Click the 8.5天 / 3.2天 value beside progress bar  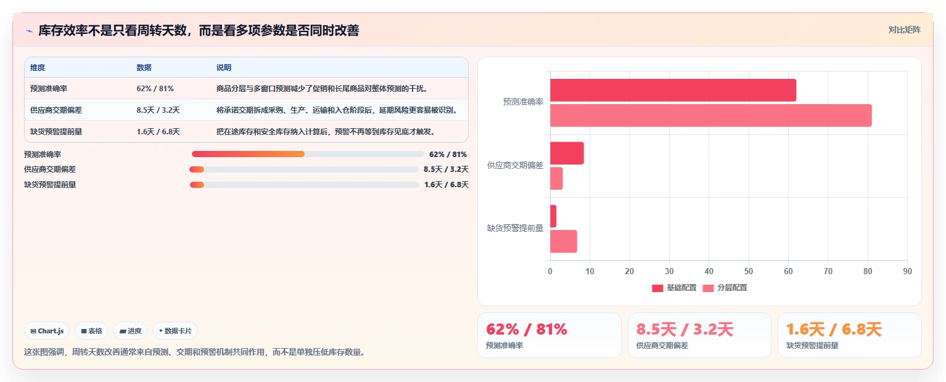[x=446, y=169]
